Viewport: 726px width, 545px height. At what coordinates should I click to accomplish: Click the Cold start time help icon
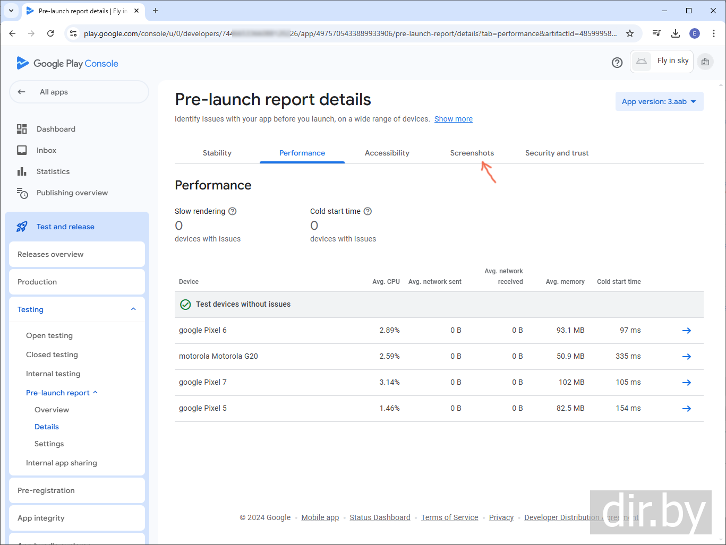(368, 211)
